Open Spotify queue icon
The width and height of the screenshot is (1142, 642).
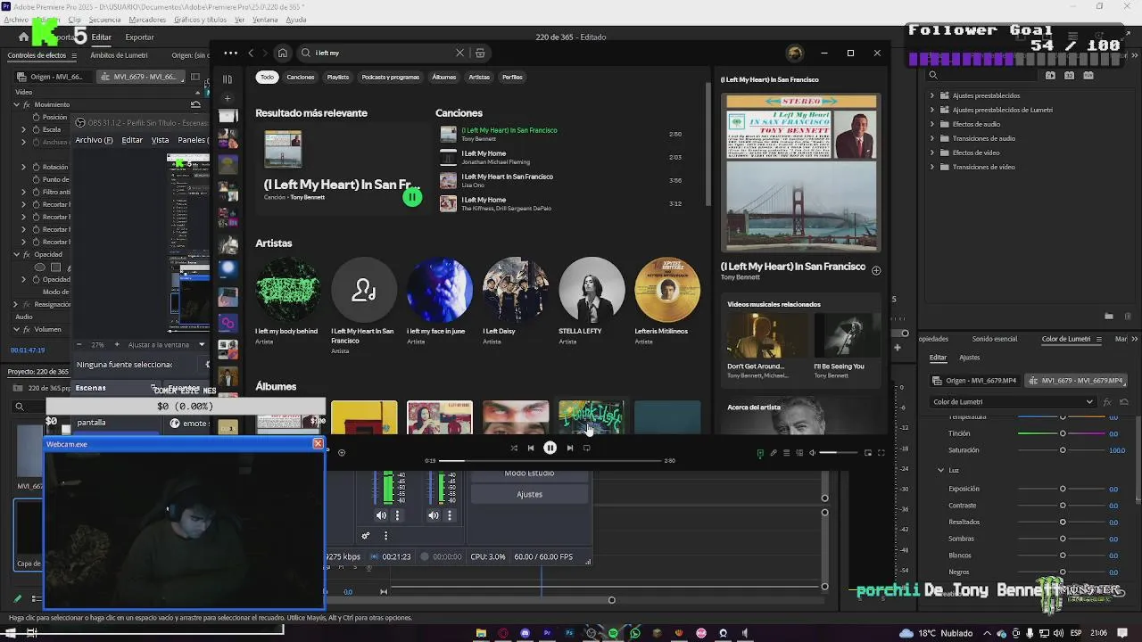click(x=786, y=453)
